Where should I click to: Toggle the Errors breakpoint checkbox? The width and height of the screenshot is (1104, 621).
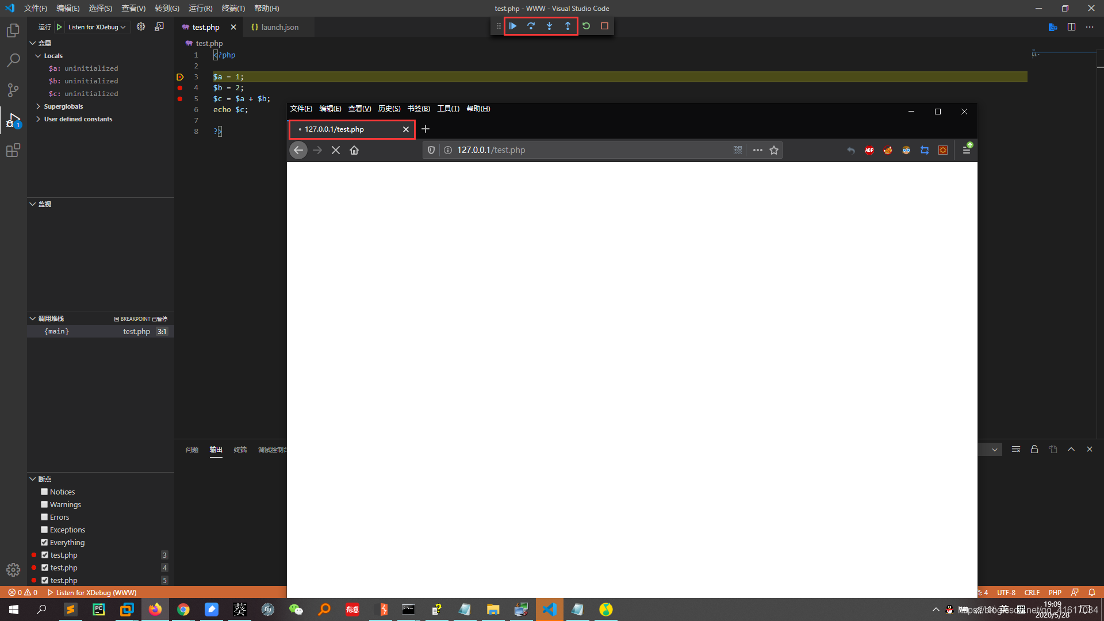[44, 516]
